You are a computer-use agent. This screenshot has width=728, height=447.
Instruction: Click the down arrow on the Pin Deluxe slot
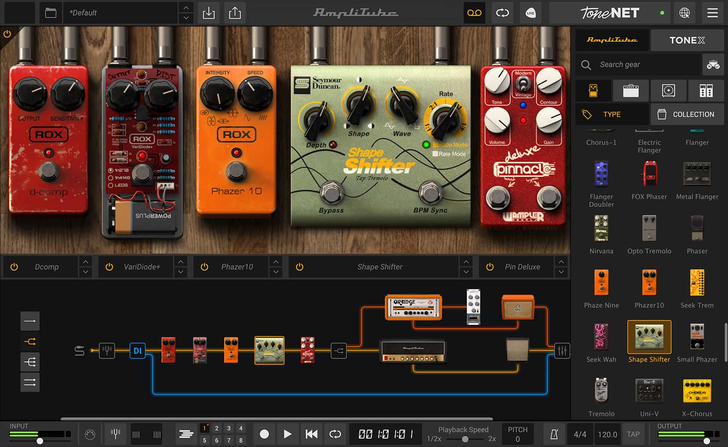pos(561,272)
